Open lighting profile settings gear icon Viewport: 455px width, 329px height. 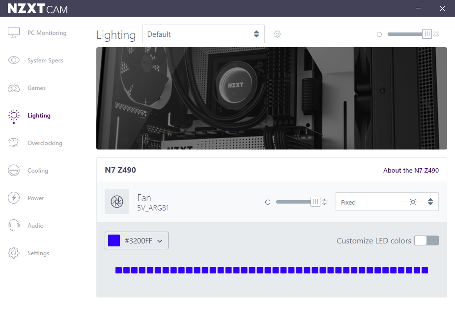pos(277,34)
